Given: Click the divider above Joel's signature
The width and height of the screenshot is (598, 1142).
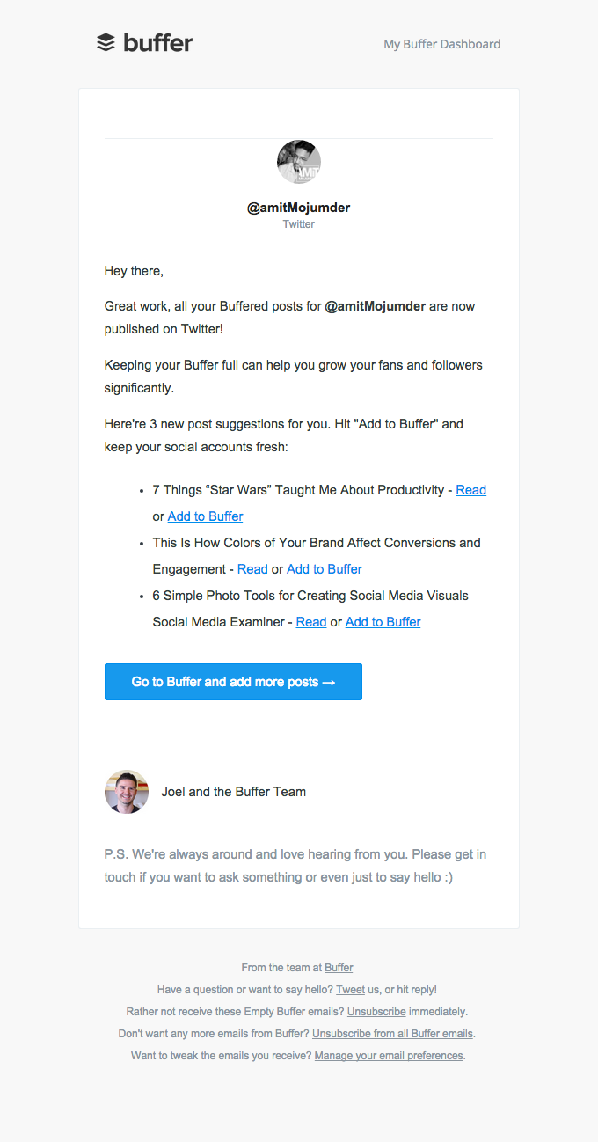Looking at the screenshot, I should click(139, 742).
